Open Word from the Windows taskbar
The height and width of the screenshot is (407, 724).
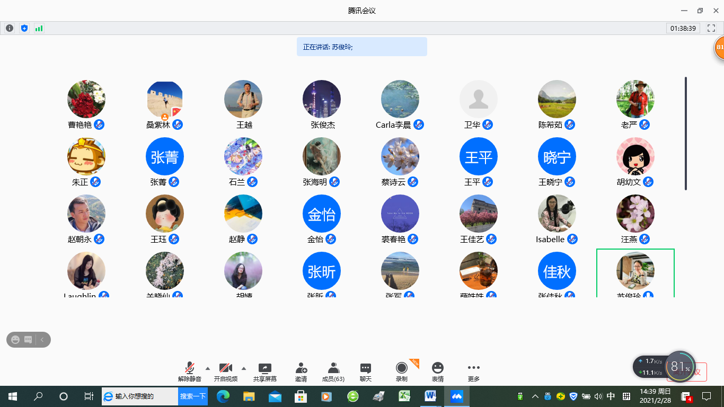click(430, 396)
